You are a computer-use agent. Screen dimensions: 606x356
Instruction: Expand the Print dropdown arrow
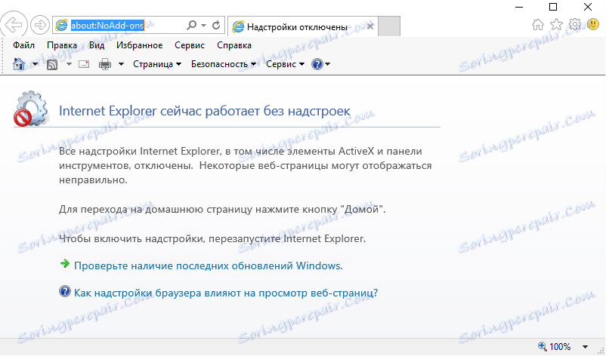pos(121,64)
